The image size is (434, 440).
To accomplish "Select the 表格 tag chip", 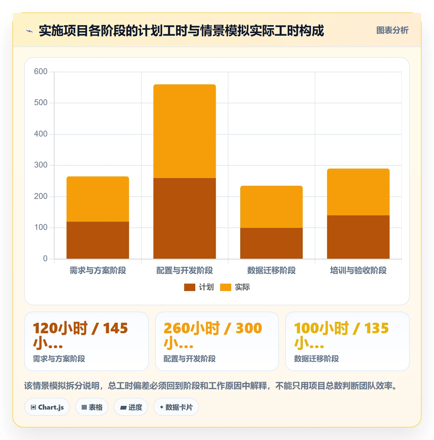I will (92, 407).
